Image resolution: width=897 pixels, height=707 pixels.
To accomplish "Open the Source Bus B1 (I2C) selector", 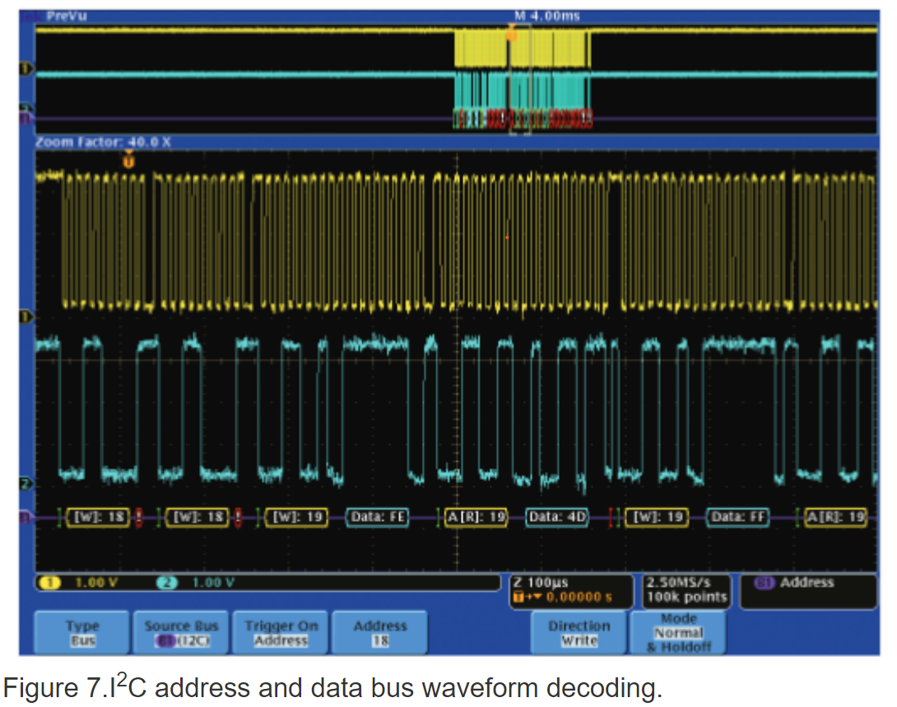I will click(x=181, y=633).
